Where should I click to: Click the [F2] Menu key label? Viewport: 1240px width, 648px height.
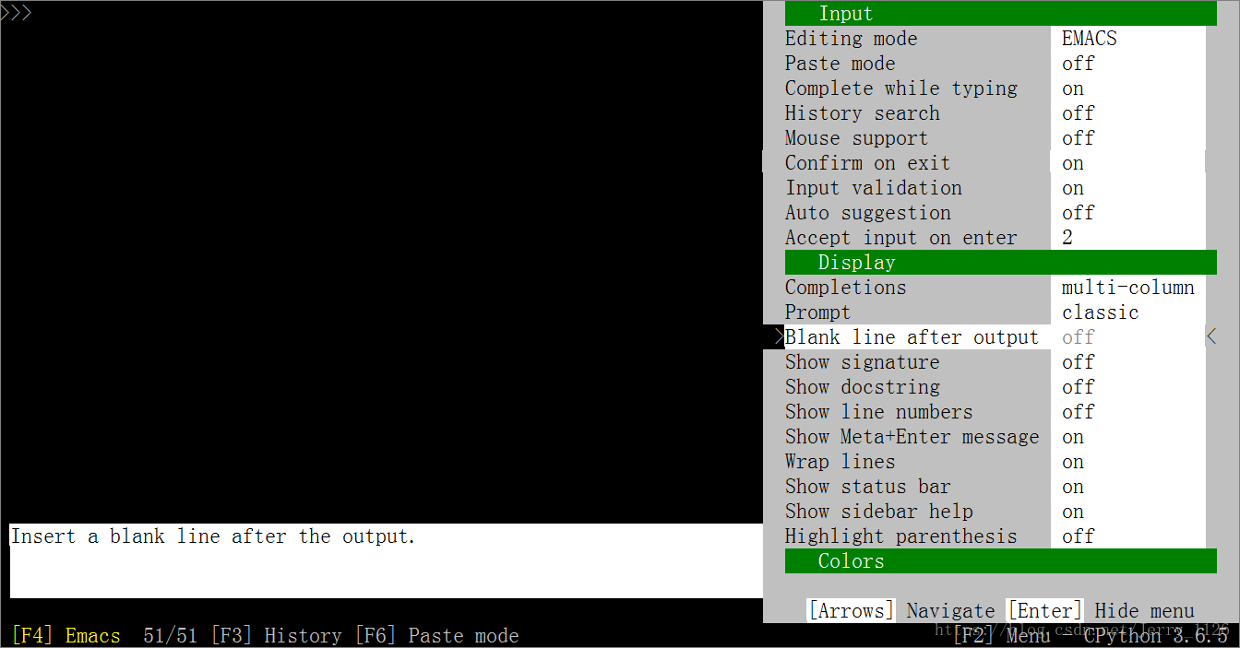point(1001,636)
